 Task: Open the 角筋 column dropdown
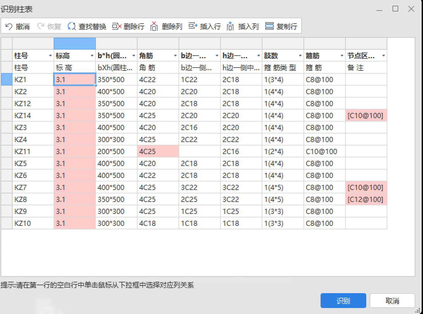point(175,56)
